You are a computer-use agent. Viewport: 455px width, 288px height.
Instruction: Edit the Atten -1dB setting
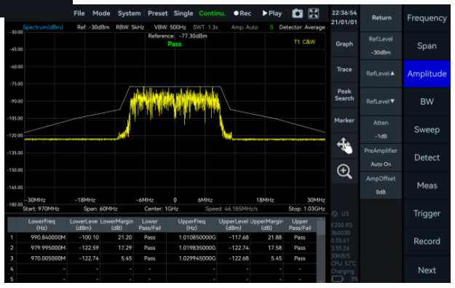[381, 129]
